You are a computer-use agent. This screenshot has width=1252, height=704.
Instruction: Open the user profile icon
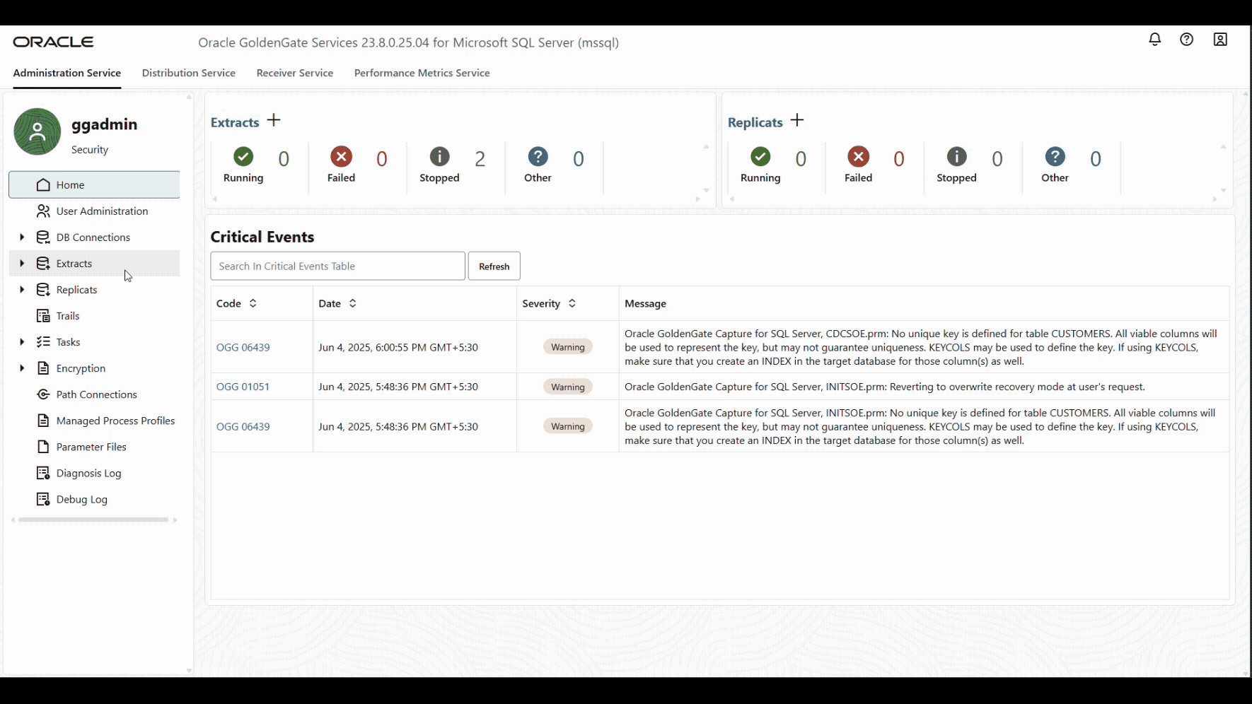click(x=1219, y=40)
